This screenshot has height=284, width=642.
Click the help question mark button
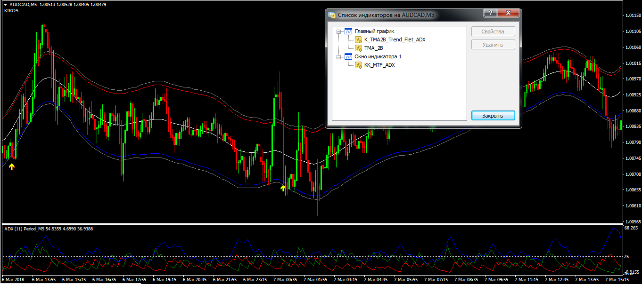pos(490,13)
